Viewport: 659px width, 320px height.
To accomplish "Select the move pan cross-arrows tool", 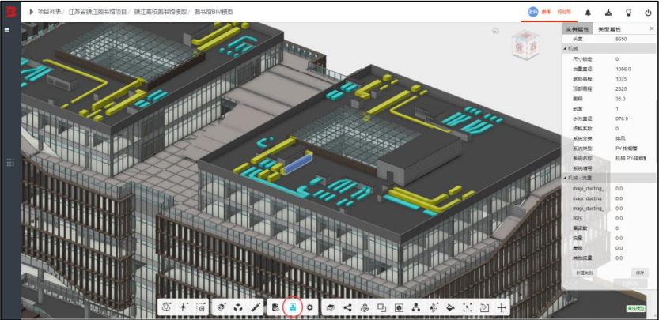I will click(502, 308).
